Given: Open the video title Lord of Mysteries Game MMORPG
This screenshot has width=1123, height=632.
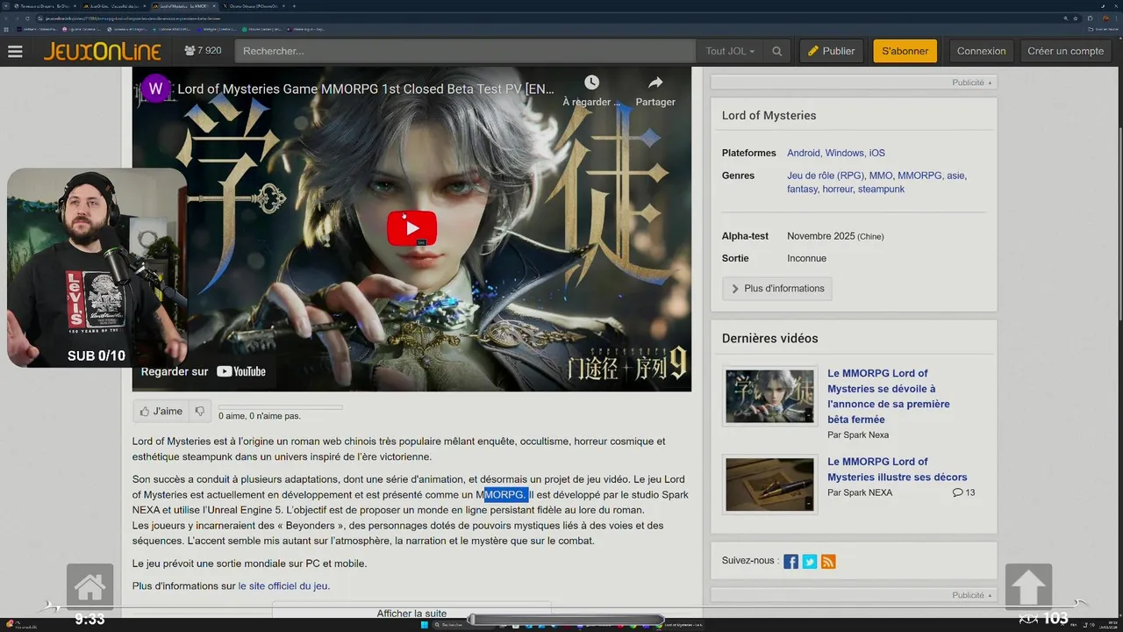Looking at the screenshot, I should click(x=367, y=89).
